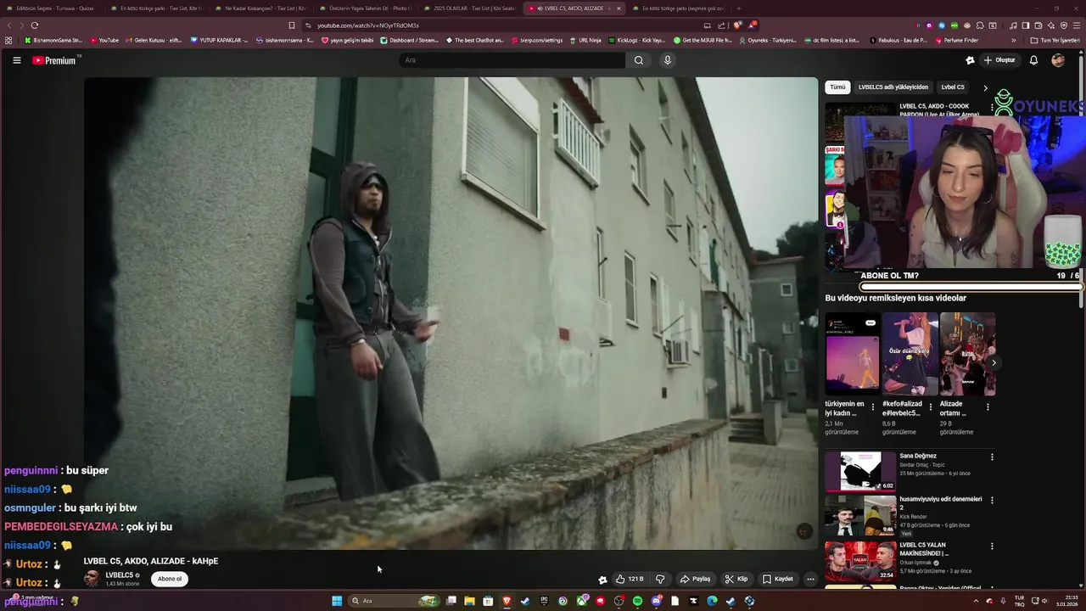
Task: Open the türkiyenin en iyi kadın short
Action: coord(852,354)
